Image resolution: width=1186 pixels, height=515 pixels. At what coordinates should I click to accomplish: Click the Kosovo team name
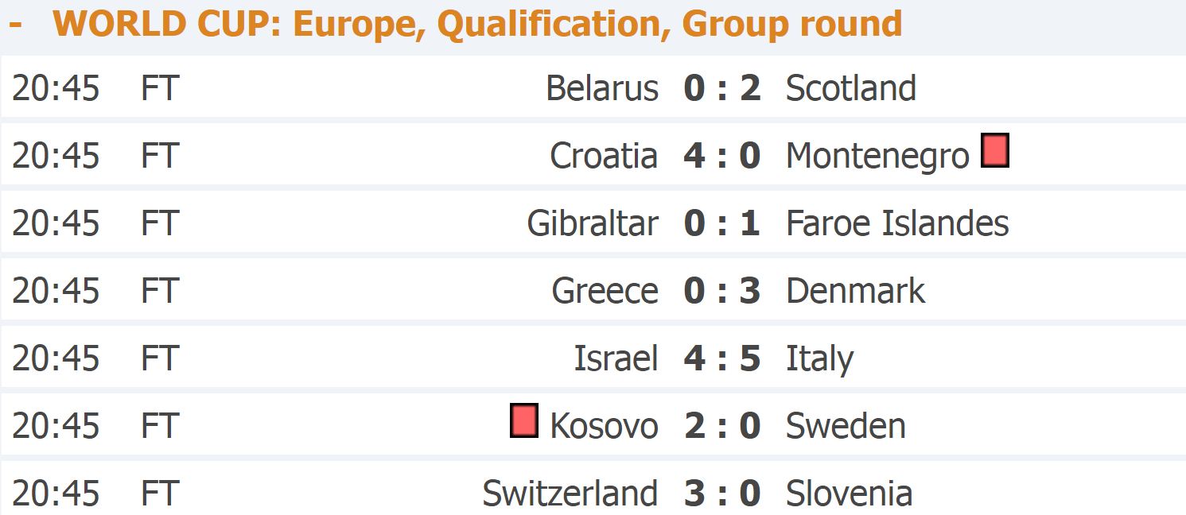click(604, 426)
